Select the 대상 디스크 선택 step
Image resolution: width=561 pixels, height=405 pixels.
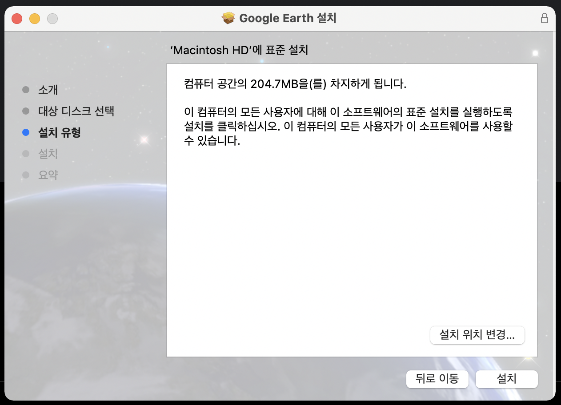click(x=76, y=111)
